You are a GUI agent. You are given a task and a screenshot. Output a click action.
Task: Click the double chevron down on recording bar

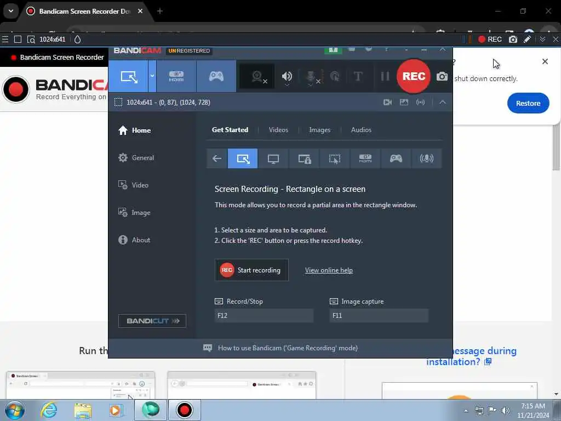[542, 39]
